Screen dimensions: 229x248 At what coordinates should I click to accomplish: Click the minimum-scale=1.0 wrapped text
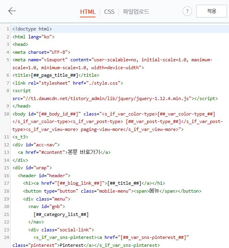pos(64,68)
